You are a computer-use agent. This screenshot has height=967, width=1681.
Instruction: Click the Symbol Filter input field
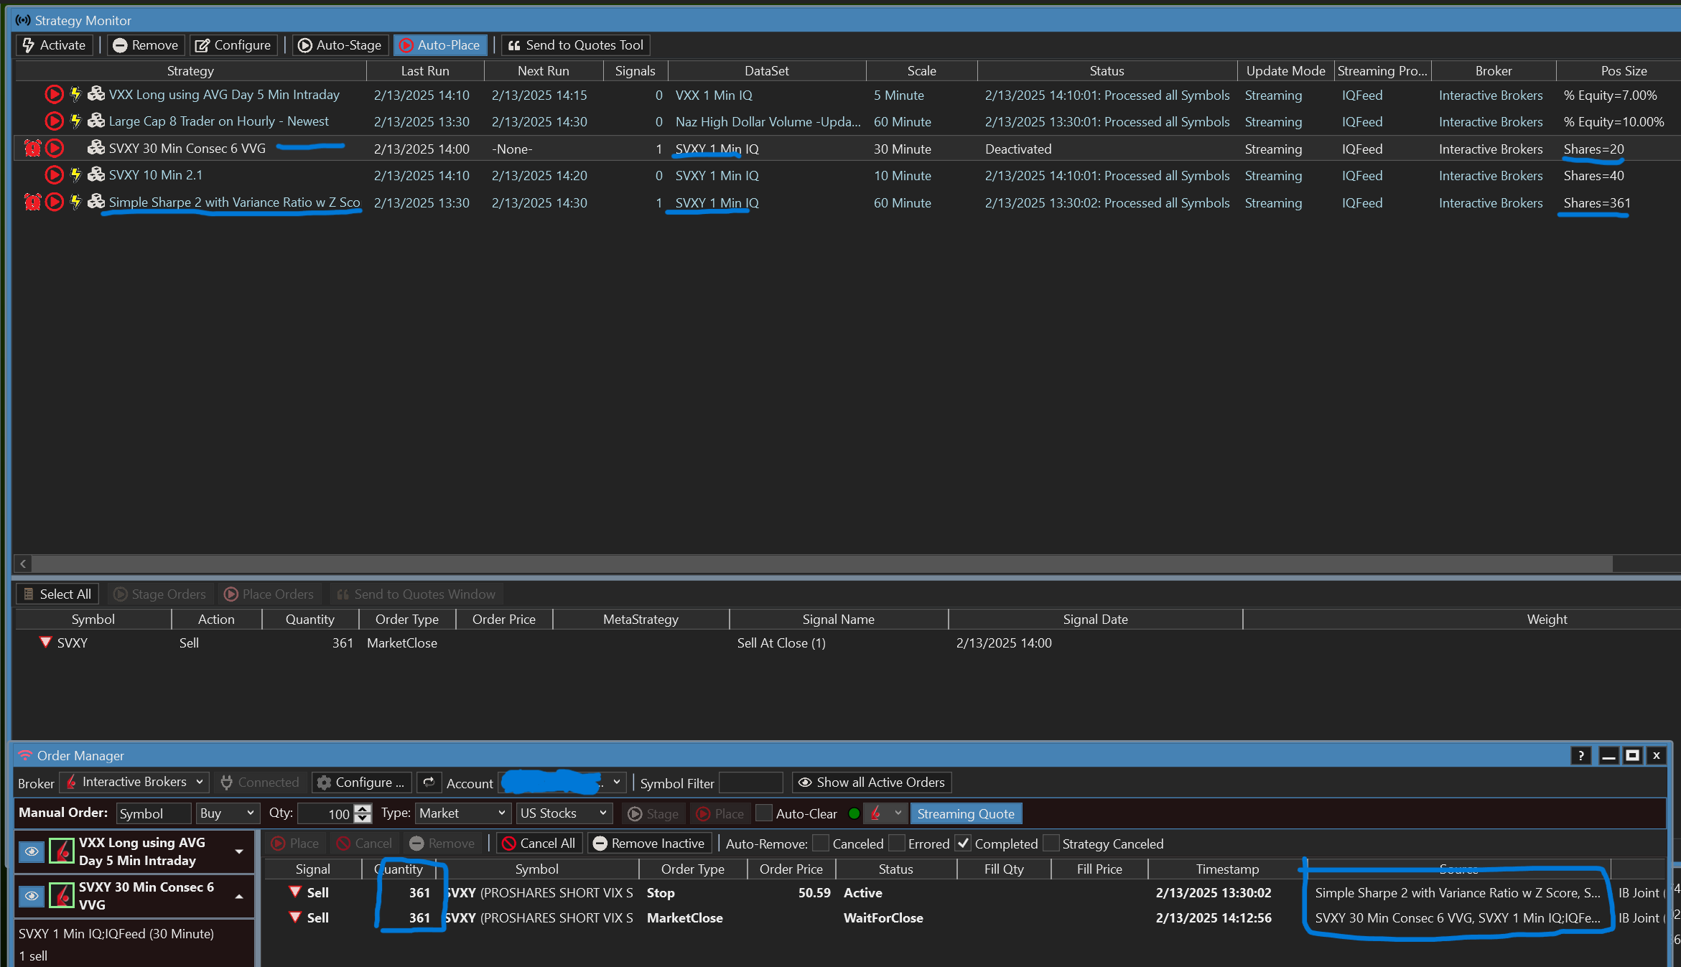click(x=750, y=783)
